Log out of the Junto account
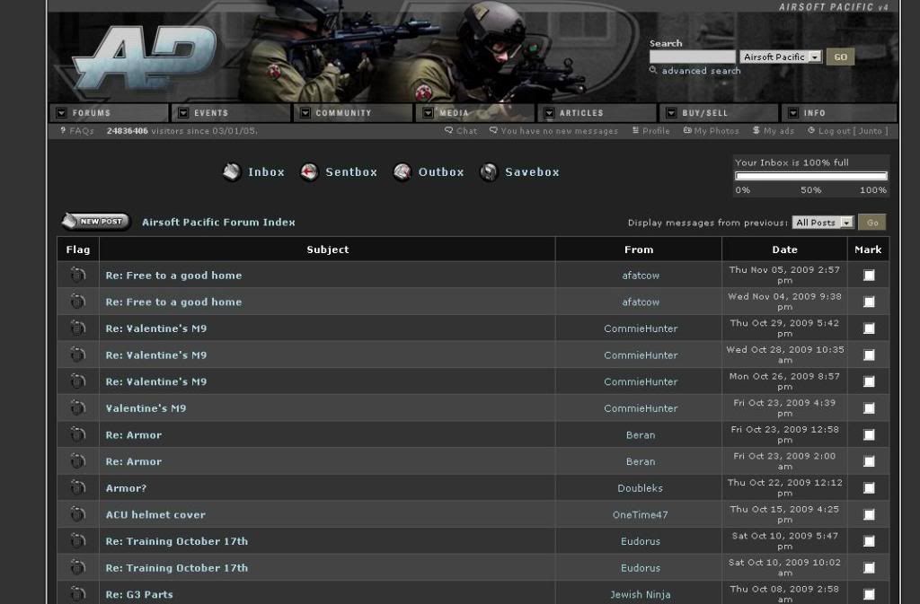 coord(854,131)
